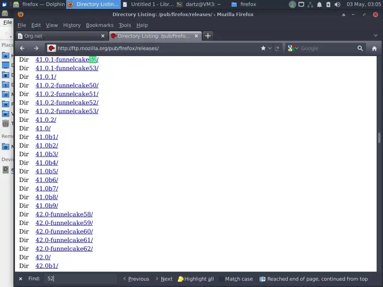Close the Org.net tab
This screenshot has width=383, height=287.
(103, 36)
